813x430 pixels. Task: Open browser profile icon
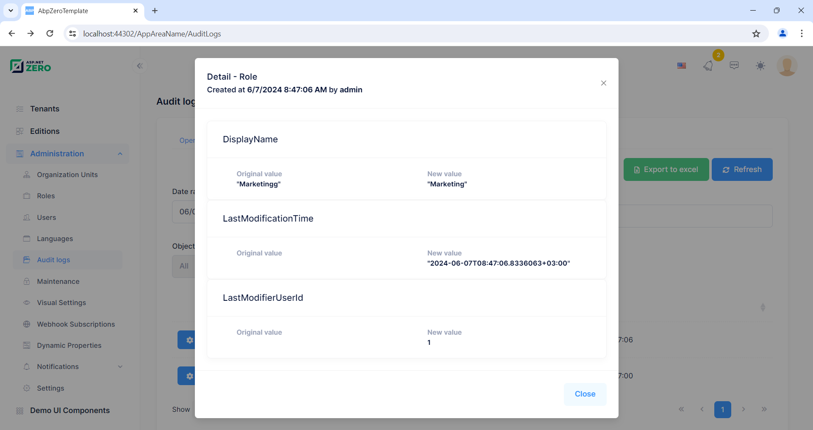click(782, 33)
